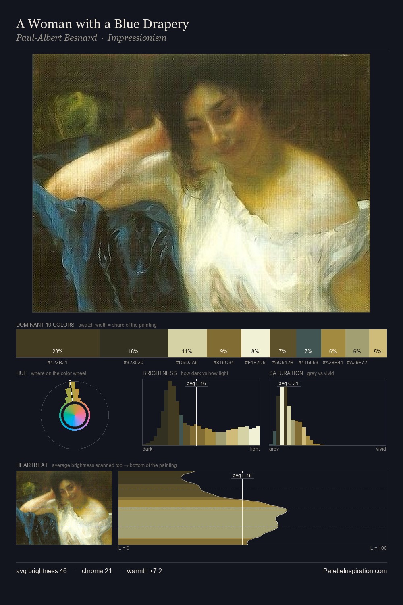
Task: Click the vivid axis label under Saturation
Action: pos(381,449)
